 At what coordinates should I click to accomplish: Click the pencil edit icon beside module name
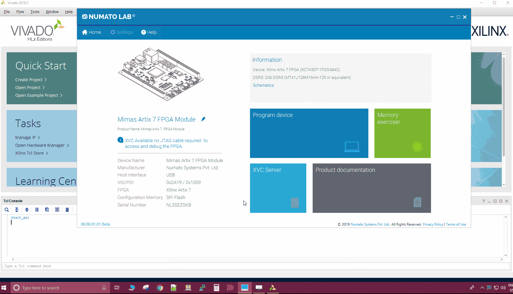pos(203,119)
